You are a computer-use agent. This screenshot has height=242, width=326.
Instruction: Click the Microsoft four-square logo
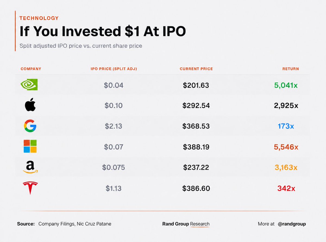30,147
